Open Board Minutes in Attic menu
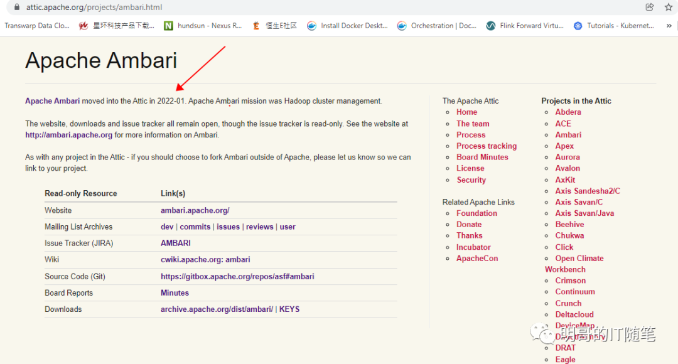 (x=482, y=158)
